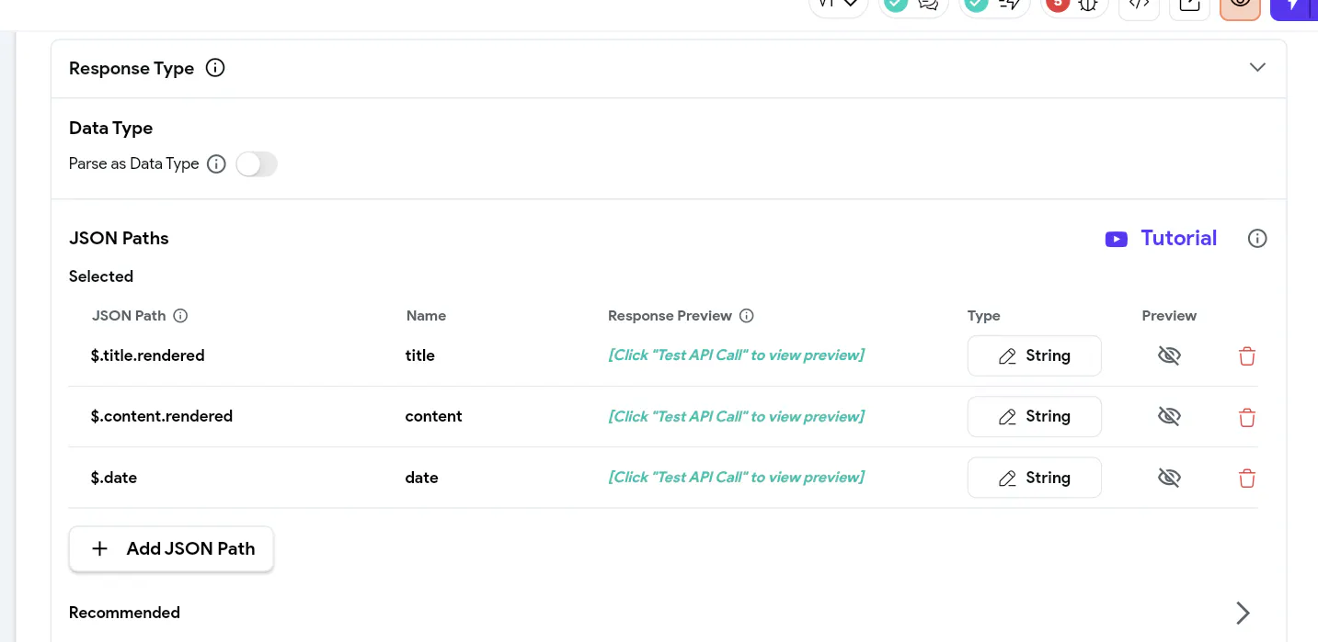
Task: Toggle the Parse as Data Type switch
Action: (x=257, y=164)
